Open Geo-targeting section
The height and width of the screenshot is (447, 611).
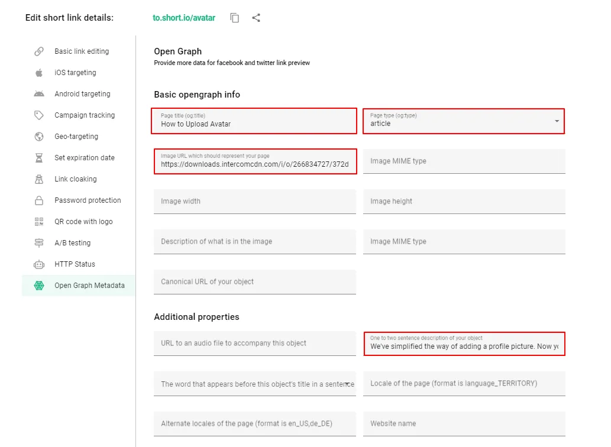[x=79, y=137]
